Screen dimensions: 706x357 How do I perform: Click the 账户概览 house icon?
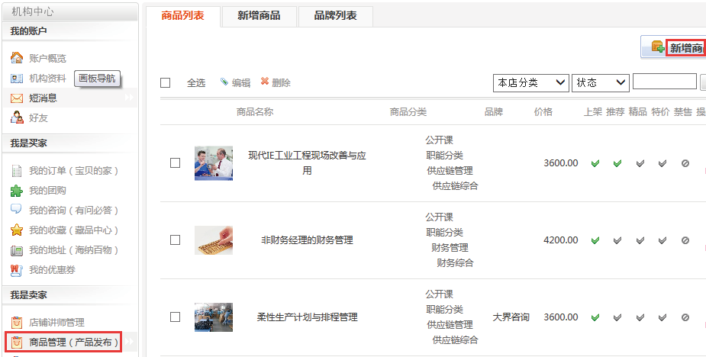(x=17, y=58)
